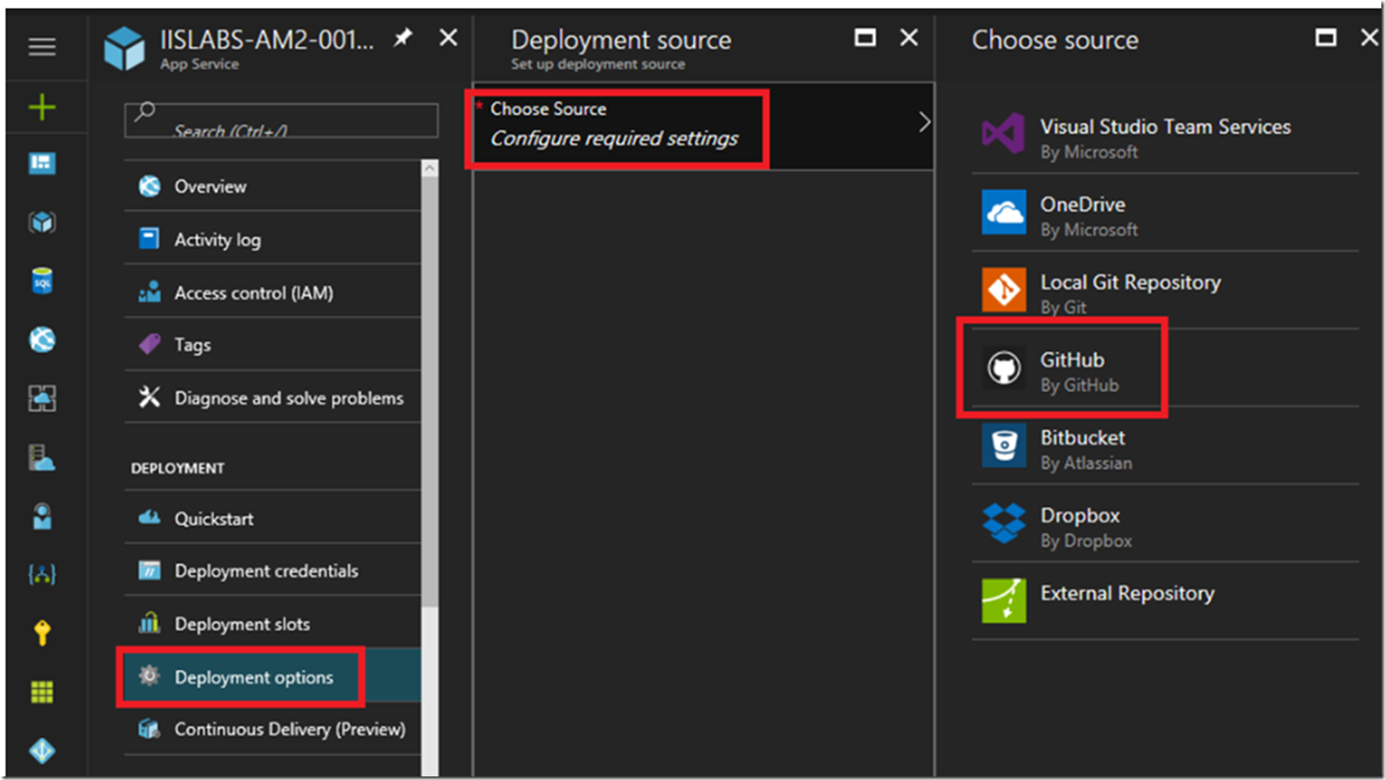1385x780 pixels.
Task: Click the Dropbox logo icon
Action: 1003,523
